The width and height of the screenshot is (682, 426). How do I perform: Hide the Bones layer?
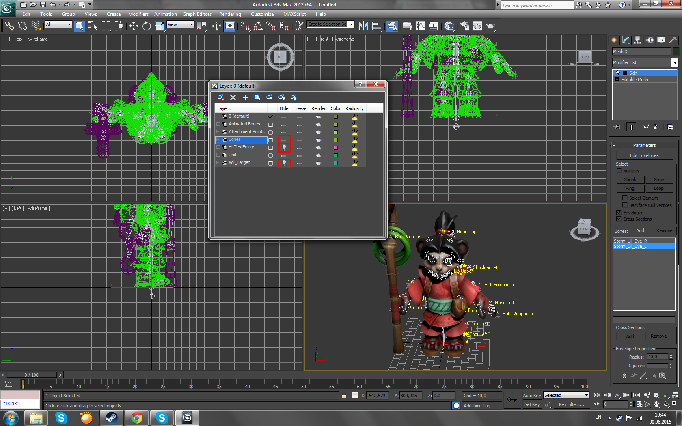[284, 140]
